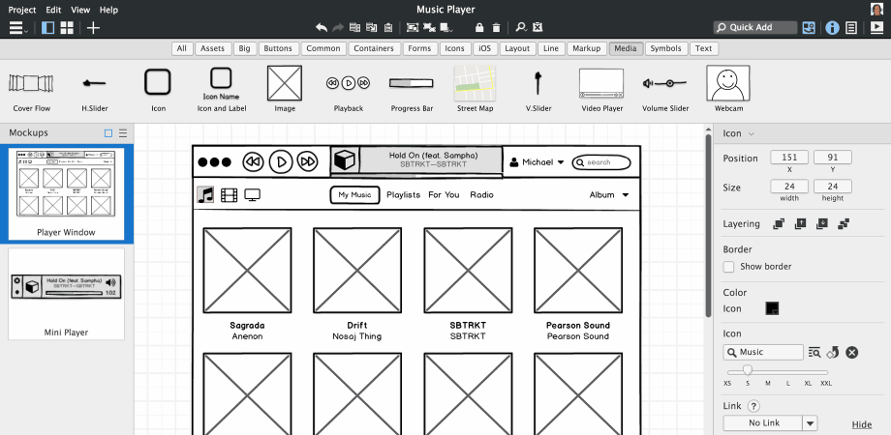The image size is (891, 435).
Task: Click the Undo arrow in the toolbar
Action: click(322, 27)
